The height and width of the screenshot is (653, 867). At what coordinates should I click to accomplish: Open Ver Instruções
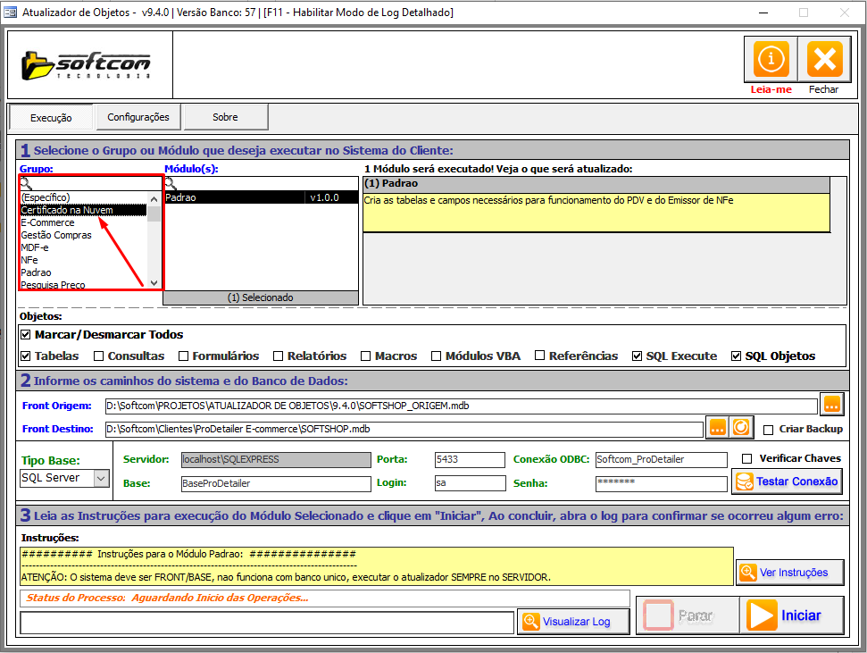pyautogui.click(x=789, y=572)
